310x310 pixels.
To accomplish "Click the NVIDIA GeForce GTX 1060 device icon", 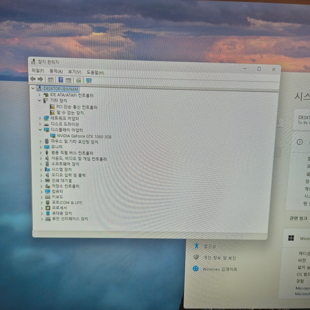I will (x=53, y=136).
